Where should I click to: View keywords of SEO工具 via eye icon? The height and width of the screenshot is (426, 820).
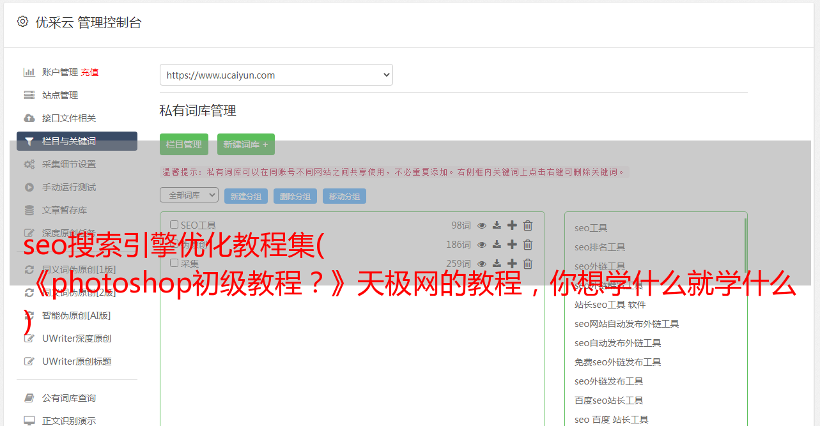[x=482, y=225]
